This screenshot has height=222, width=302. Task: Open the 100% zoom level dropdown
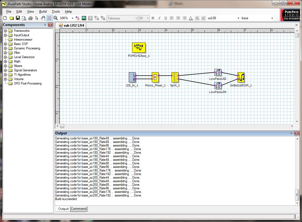(72, 18)
